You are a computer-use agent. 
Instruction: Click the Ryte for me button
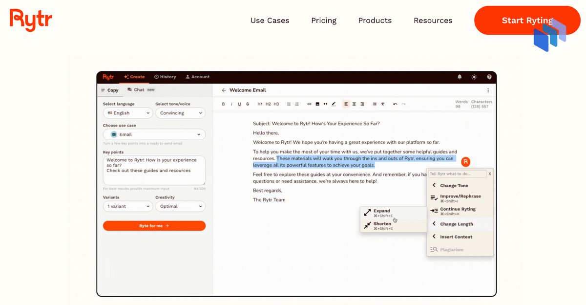point(154,226)
